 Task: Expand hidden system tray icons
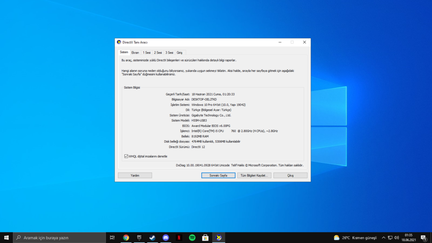[x=384, y=238]
